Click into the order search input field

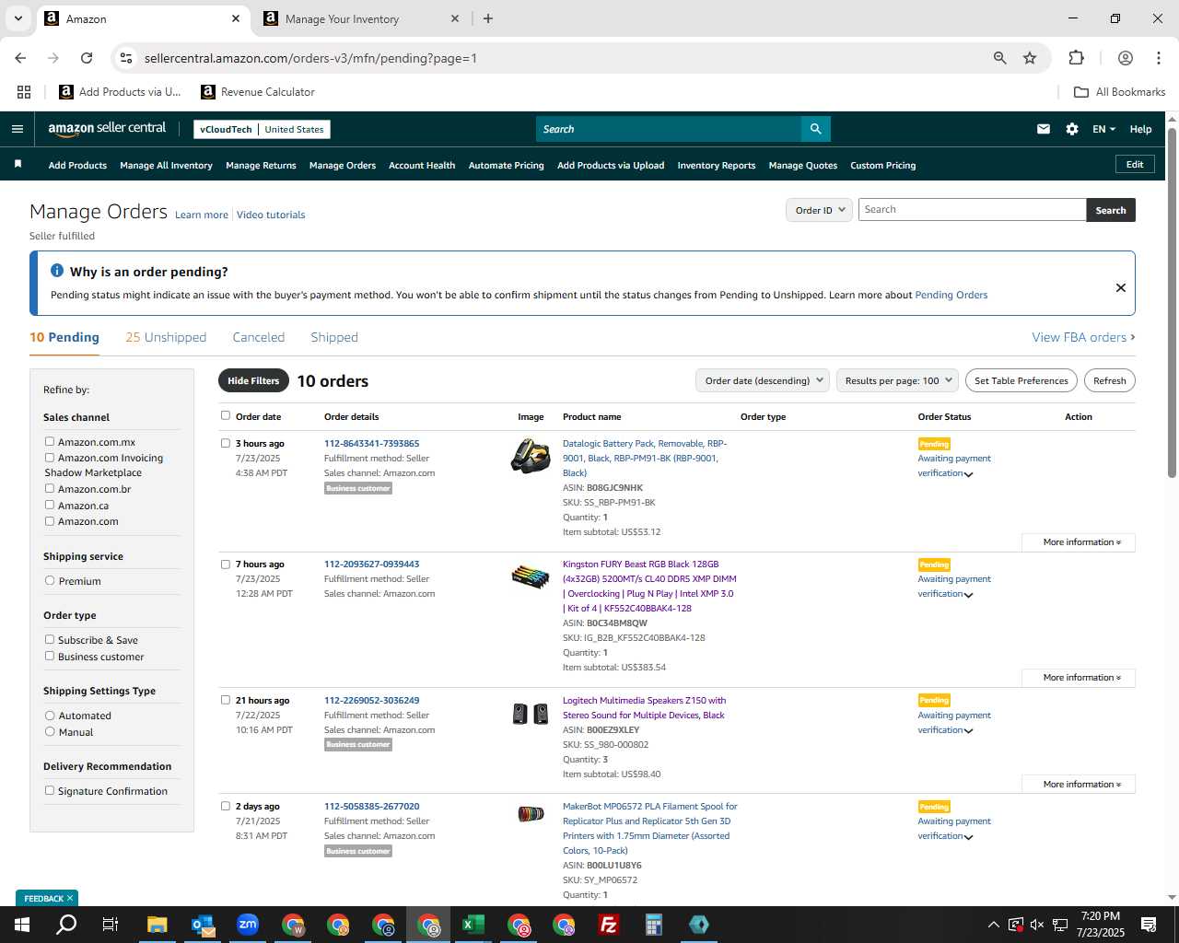[972, 210]
